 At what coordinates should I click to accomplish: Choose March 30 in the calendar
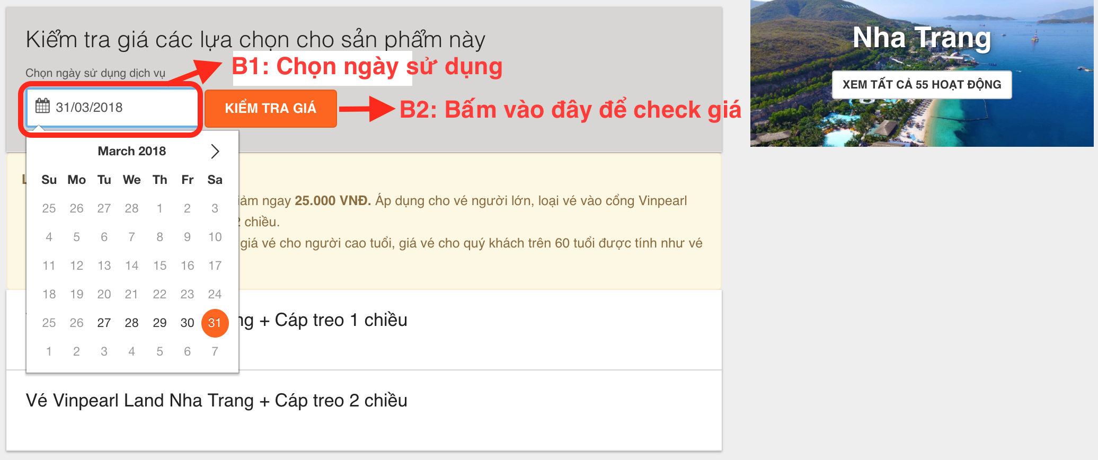click(x=187, y=323)
